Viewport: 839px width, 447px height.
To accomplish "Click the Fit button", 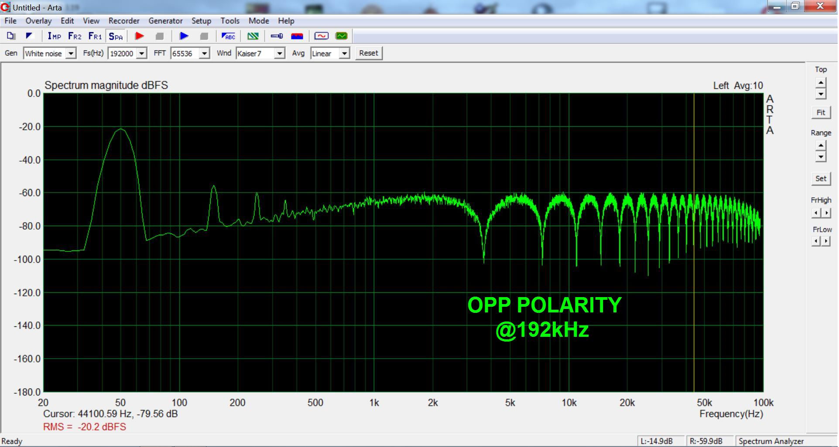I will (x=821, y=112).
